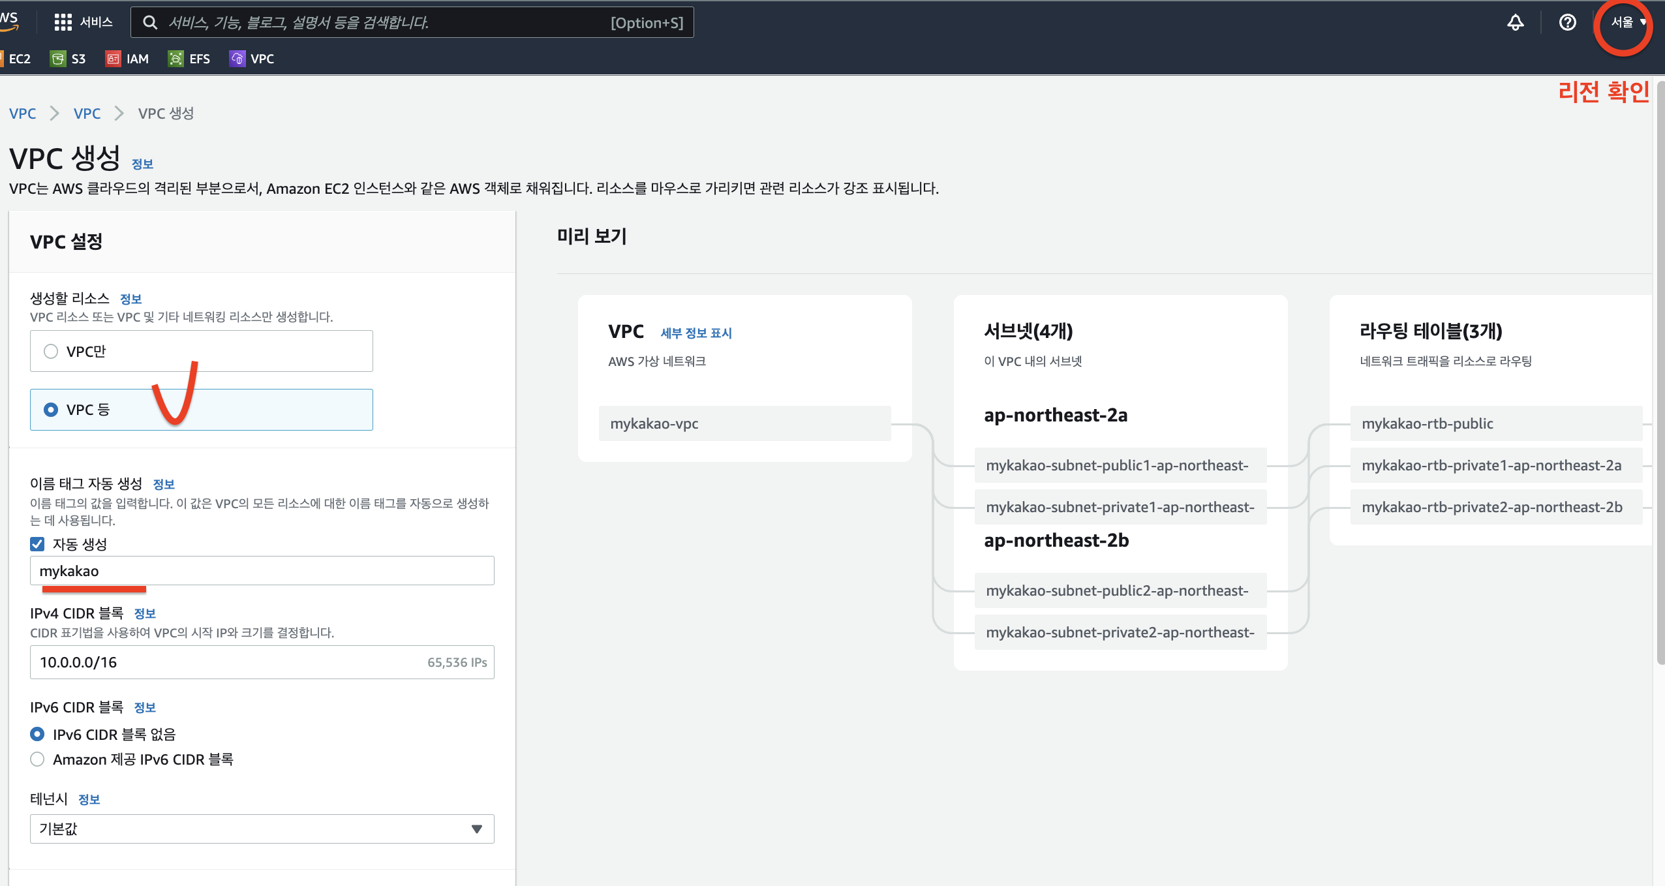The width and height of the screenshot is (1665, 886).
Task: Toggle the 자동 생성 checkbox
Action: tap(37, 544)
